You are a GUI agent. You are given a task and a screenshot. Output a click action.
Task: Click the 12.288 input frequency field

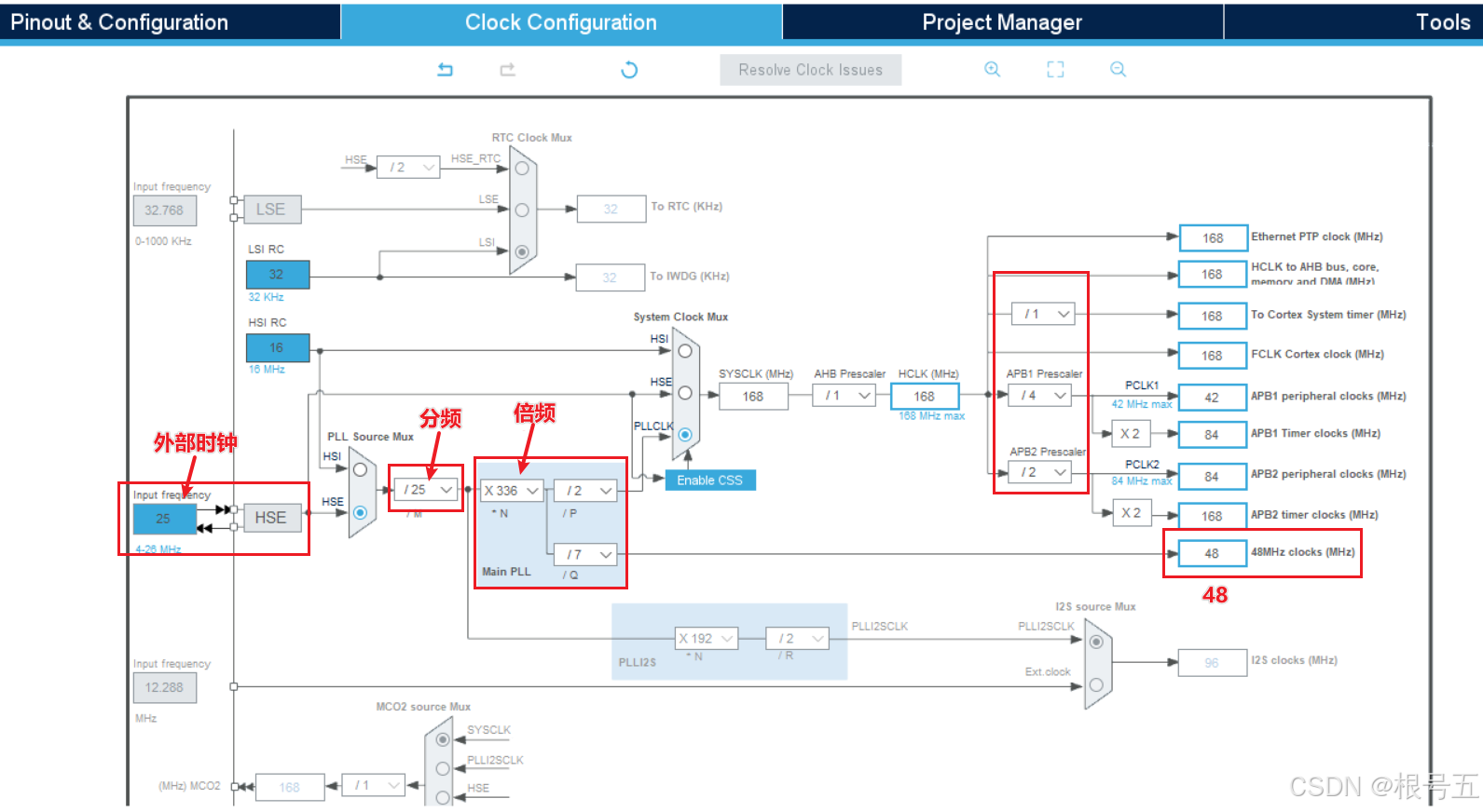click(164, 687)
